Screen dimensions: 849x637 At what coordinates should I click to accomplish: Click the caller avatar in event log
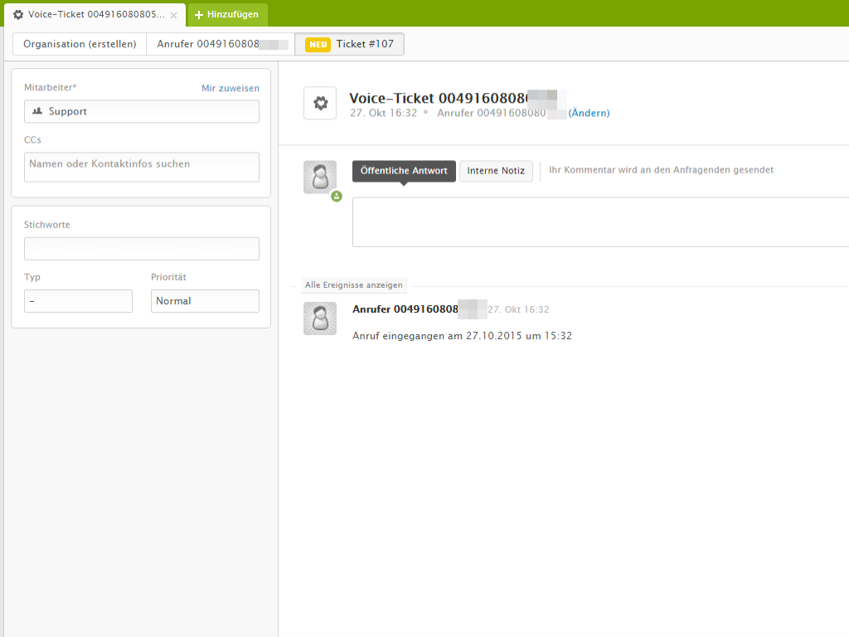tap(320, 318)
